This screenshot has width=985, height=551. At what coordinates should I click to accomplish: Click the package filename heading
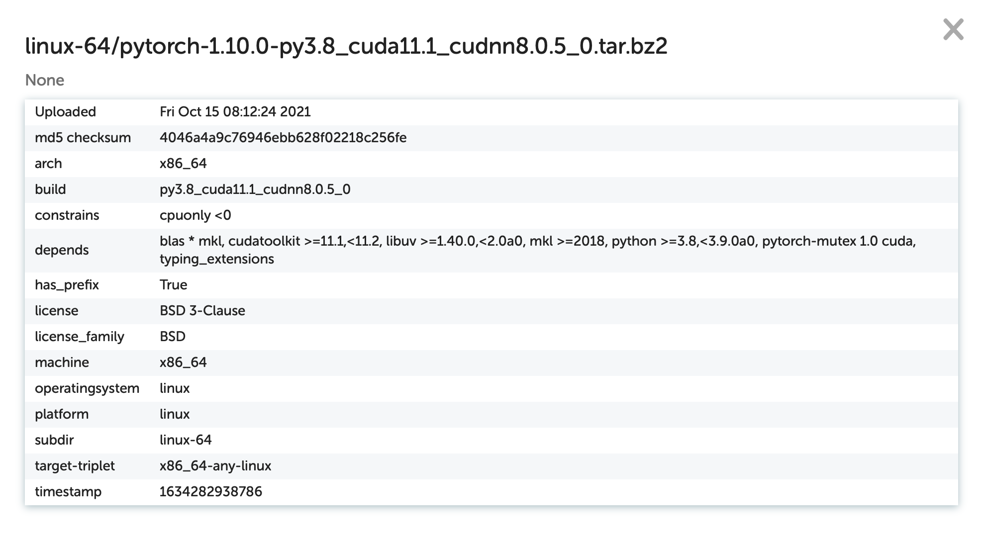pyautogui.click(x=346, y=46)
